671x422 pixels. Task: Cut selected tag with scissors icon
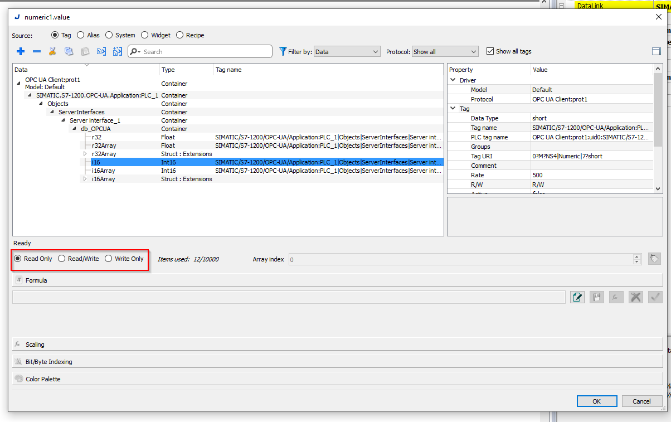(52, 51)
